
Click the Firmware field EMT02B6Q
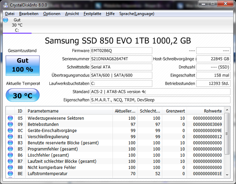121,51
